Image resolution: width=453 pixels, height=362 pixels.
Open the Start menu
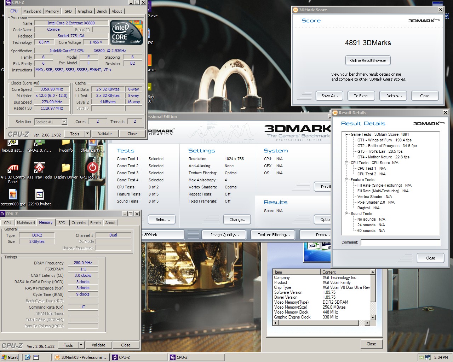[x=10, y=357]
